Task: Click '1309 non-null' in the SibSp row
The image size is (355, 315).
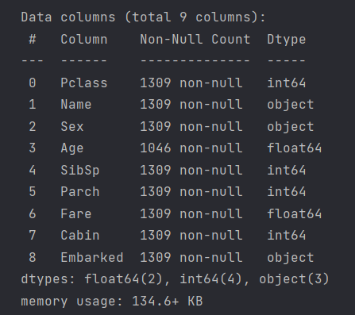Action: 191,170
